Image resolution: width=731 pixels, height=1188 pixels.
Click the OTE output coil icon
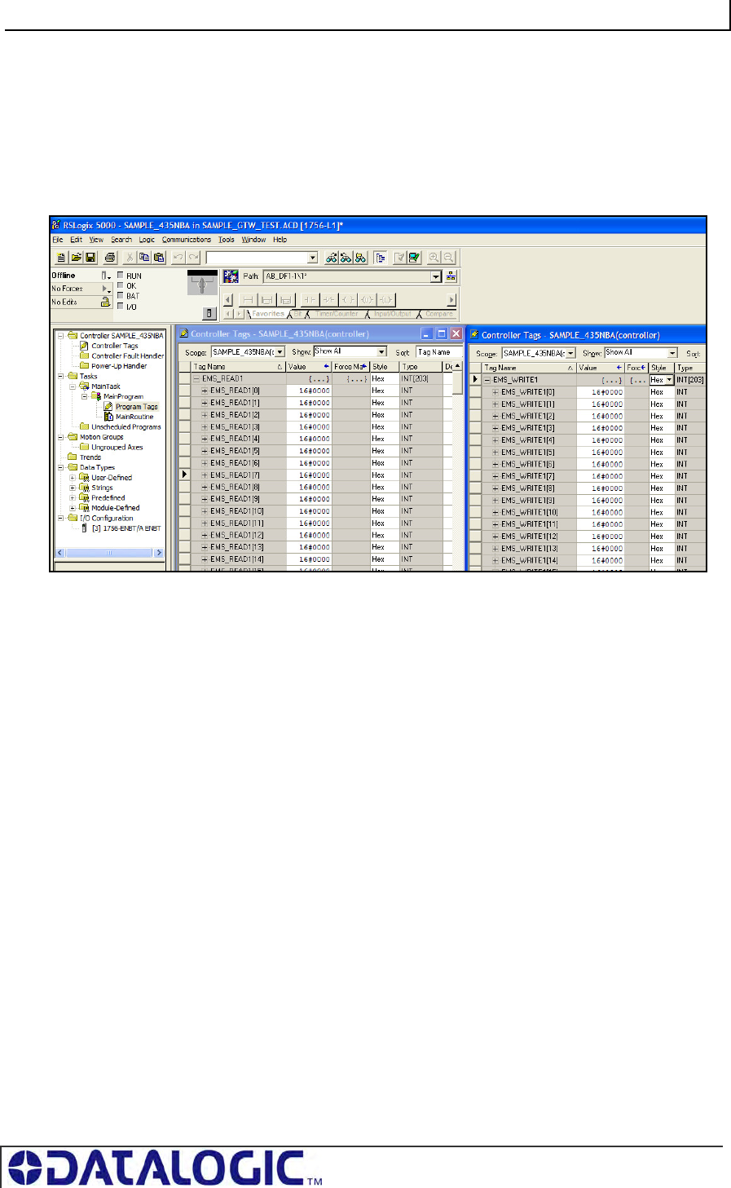349,299
